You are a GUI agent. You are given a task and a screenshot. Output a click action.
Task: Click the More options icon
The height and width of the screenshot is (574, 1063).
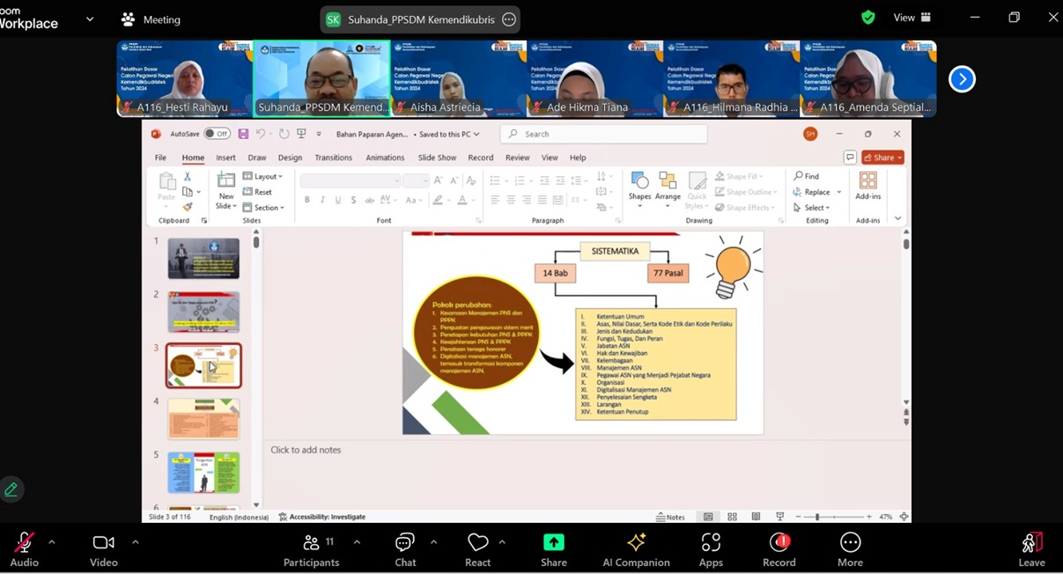click(x=850, y=543)
